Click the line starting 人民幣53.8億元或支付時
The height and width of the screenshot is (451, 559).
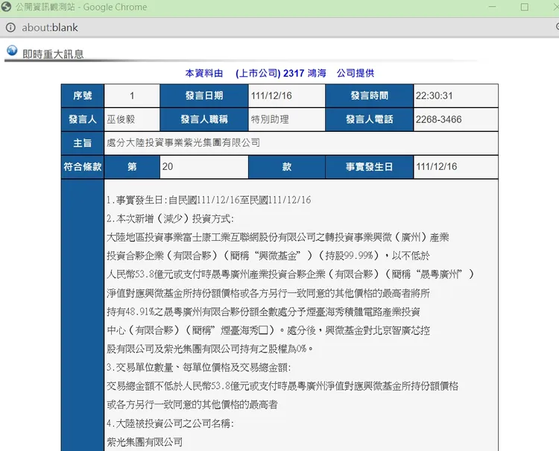point(291,274)
